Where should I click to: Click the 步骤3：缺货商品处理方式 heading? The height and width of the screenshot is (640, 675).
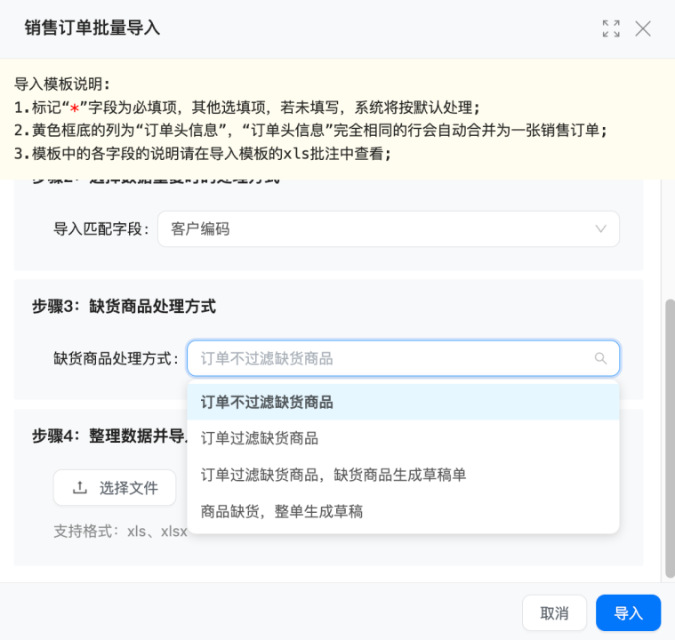tap(124, 307)
